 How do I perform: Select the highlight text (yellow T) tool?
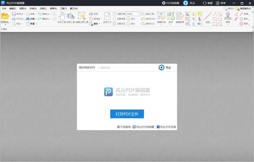click(194, 14)
